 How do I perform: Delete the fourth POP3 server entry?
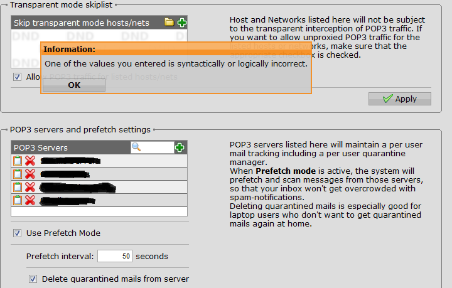30,200
